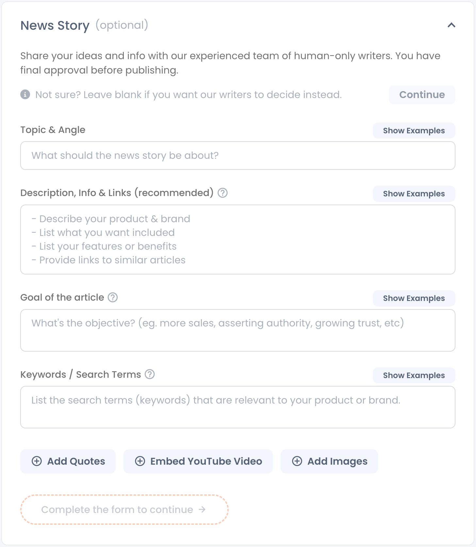
Task: Click the News Story section heading
Action: coord(55,25)
